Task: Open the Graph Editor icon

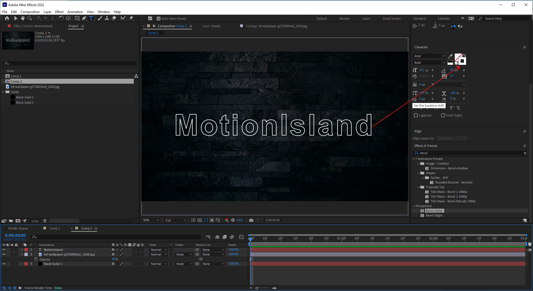Action: tap(242, 237)
